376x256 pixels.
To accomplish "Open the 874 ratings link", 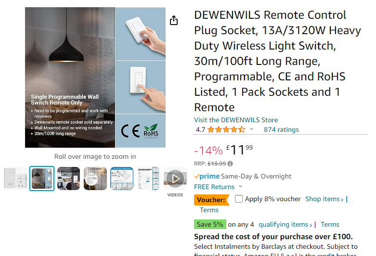I will point(281,129).
